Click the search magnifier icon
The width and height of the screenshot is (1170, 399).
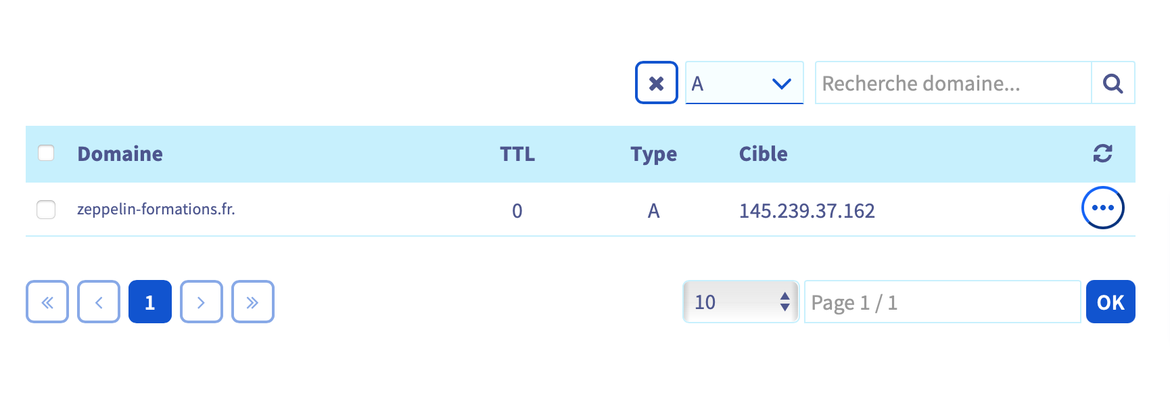(1113, 83)
